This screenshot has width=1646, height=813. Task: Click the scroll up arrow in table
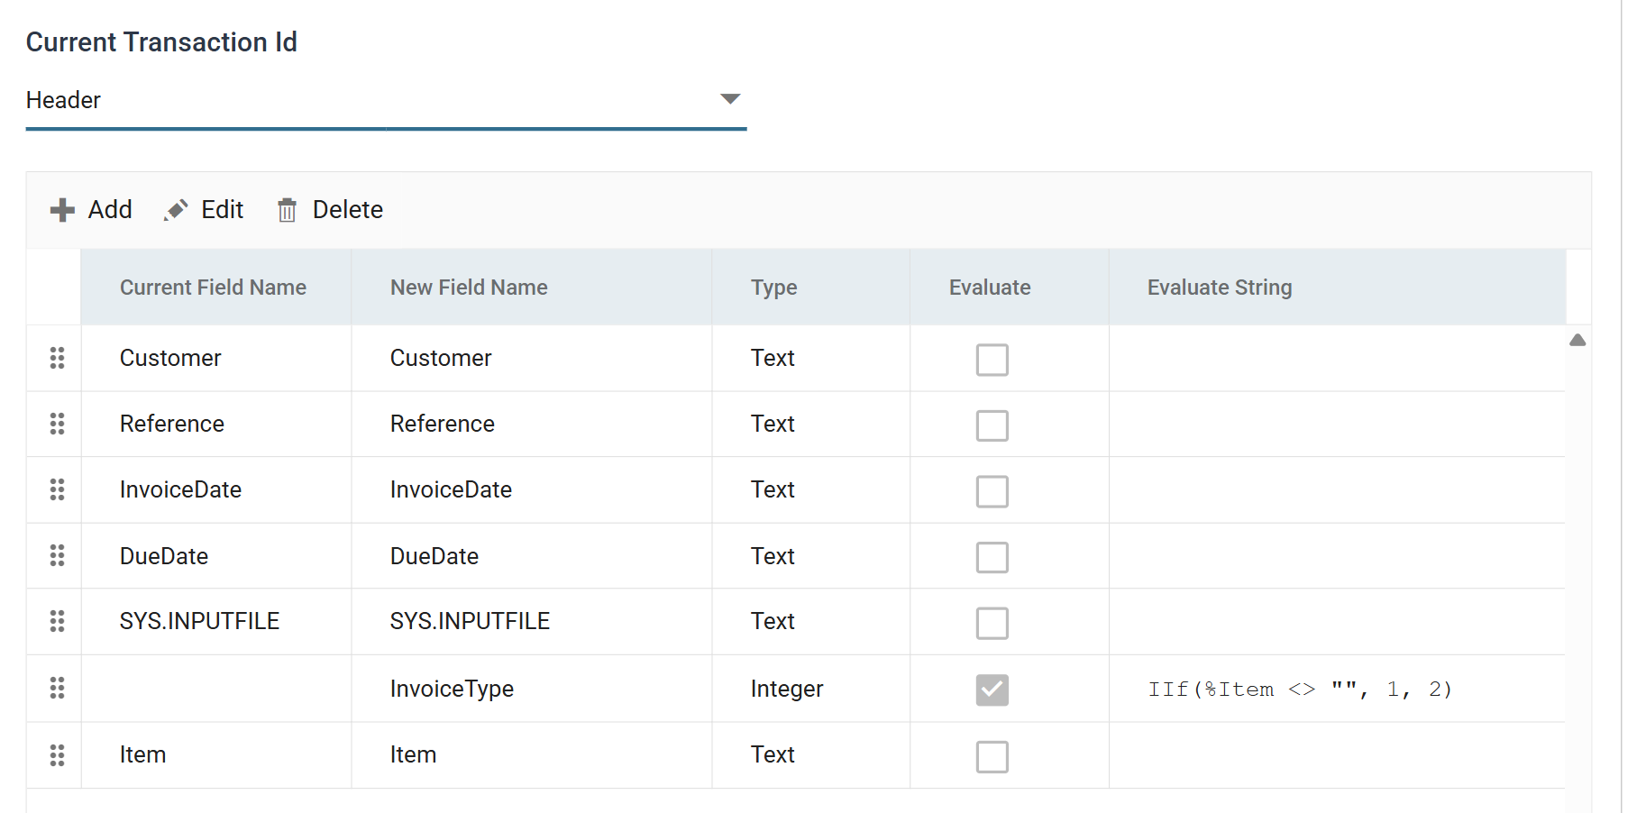[x=1577, y=340]
